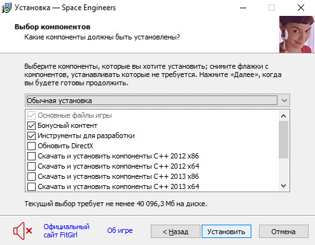This screenshot has height=245, width=315.
Task: Check C++ 2012 x64 components option
Action: [x=31, y=166]
